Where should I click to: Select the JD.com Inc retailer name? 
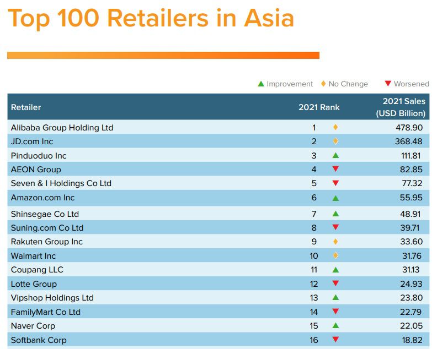tap(32, 141)
